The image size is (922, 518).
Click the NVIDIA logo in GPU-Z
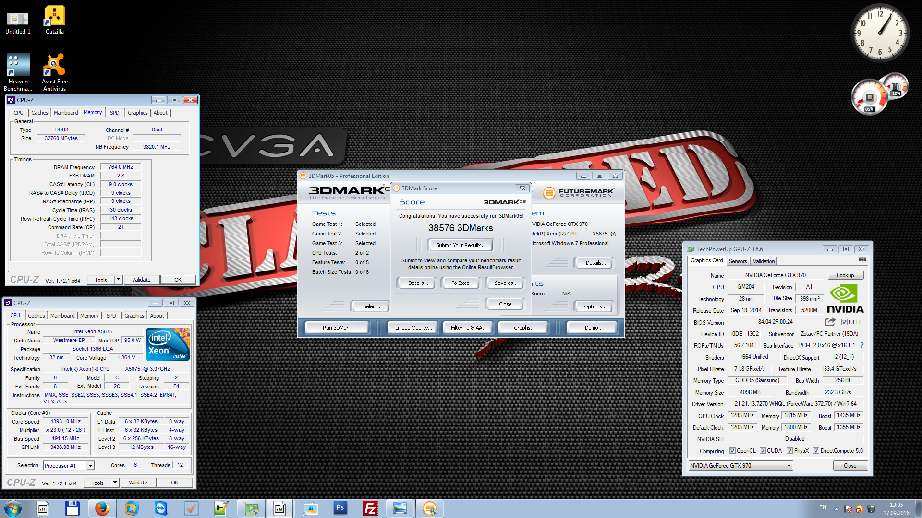click(x=845, y=299)
